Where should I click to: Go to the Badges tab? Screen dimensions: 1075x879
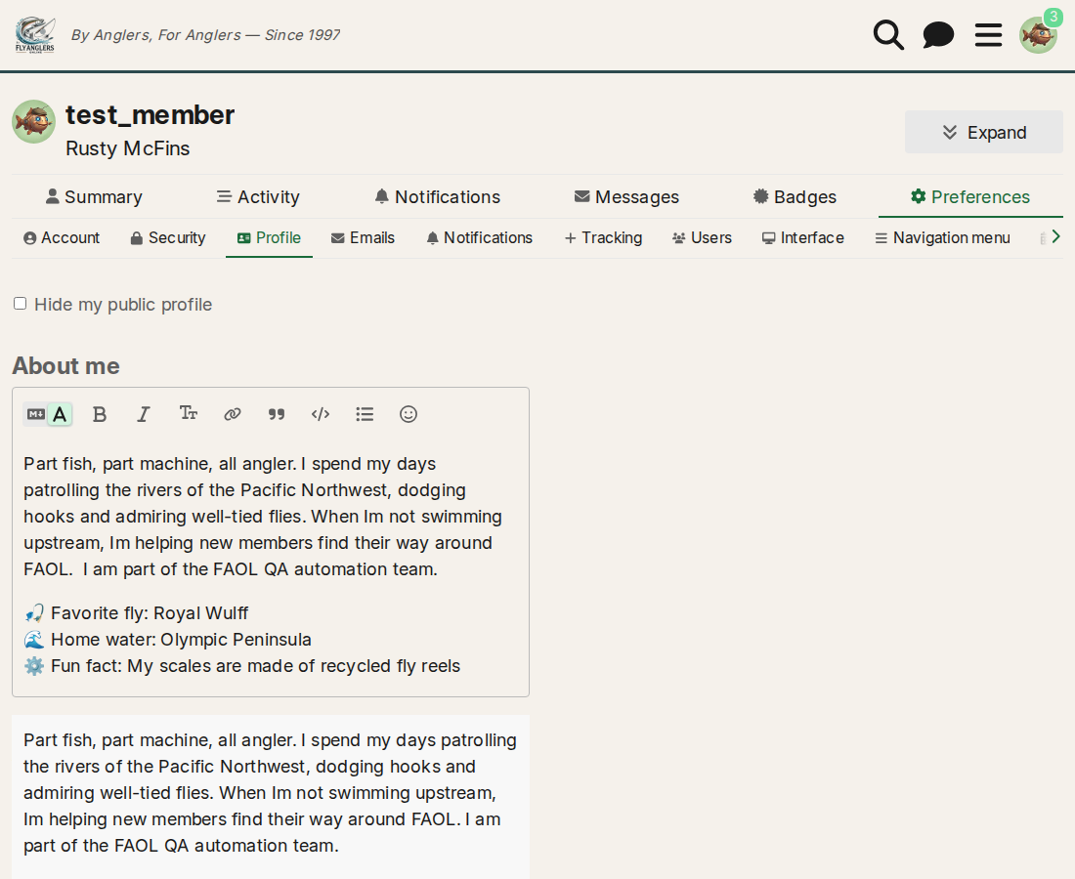tap(795, 197)
